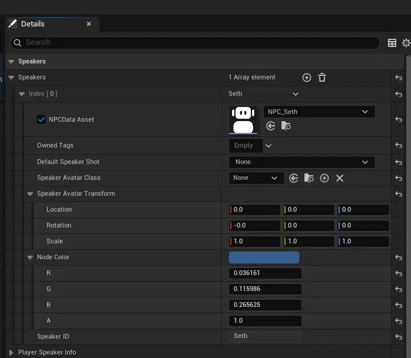This screenshot has width=411, height=358.
Task: Open the property matrix table view
Action: pyautogui.click(x=392, y=43)
